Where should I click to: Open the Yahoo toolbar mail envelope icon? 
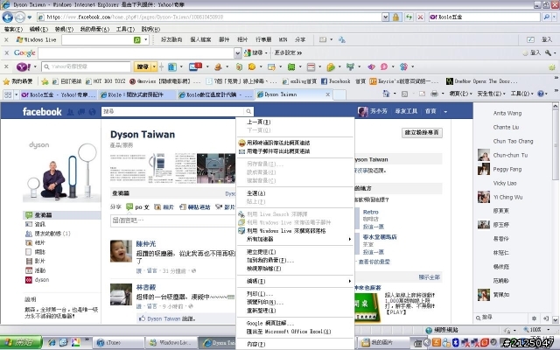(x=195, y=66)
